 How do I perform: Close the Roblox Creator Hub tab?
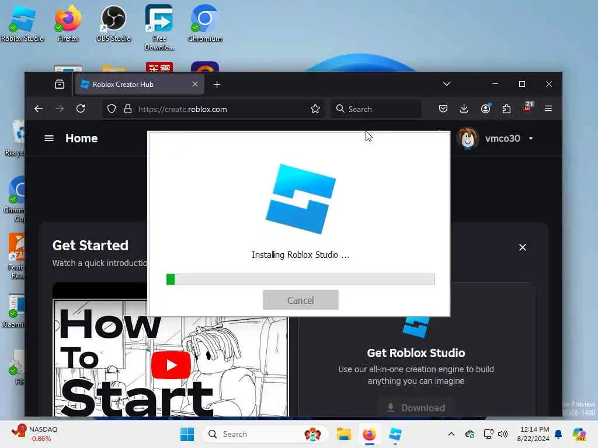pos(195,84)
